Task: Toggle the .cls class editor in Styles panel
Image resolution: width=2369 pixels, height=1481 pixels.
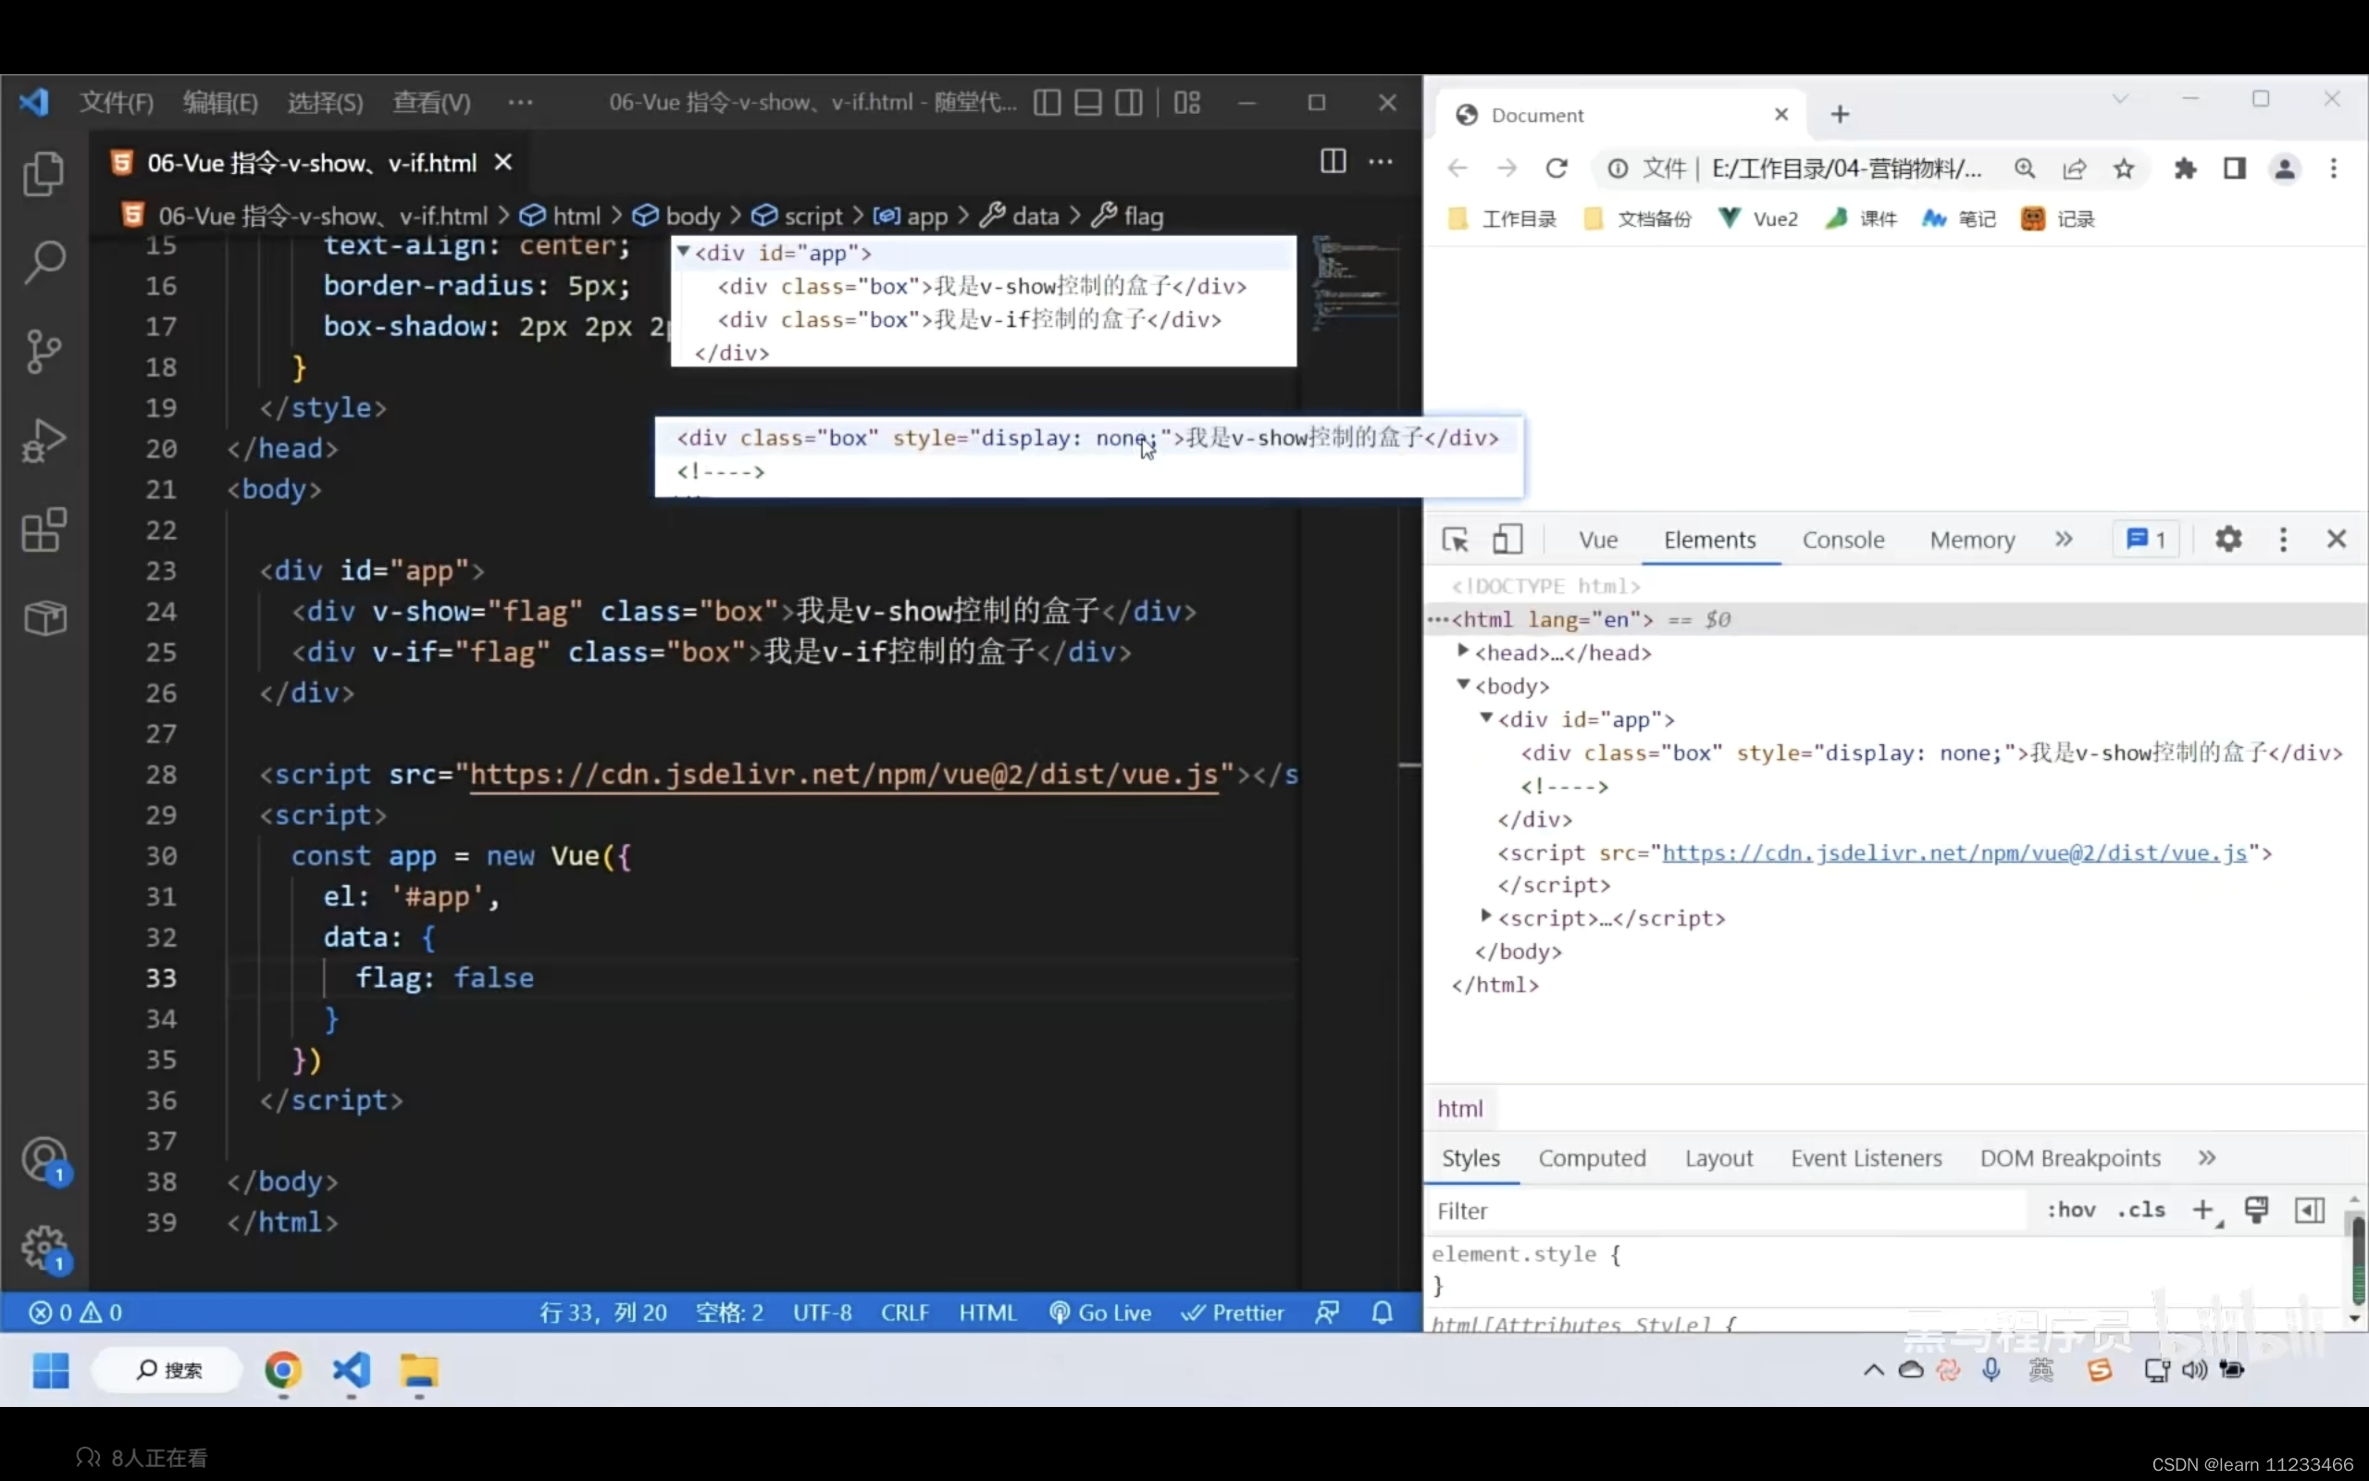Action: click(2139, 1210)
